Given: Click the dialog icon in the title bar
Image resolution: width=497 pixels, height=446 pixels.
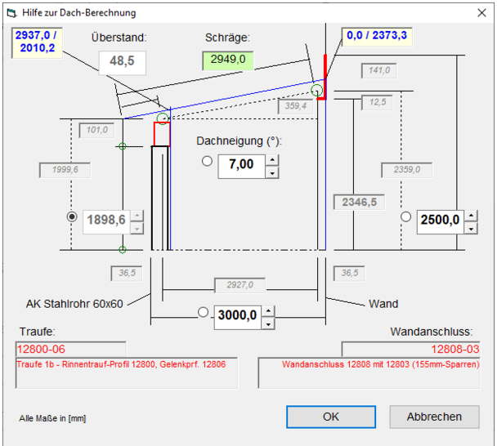Looking at the screenshot, I should 11,13.
